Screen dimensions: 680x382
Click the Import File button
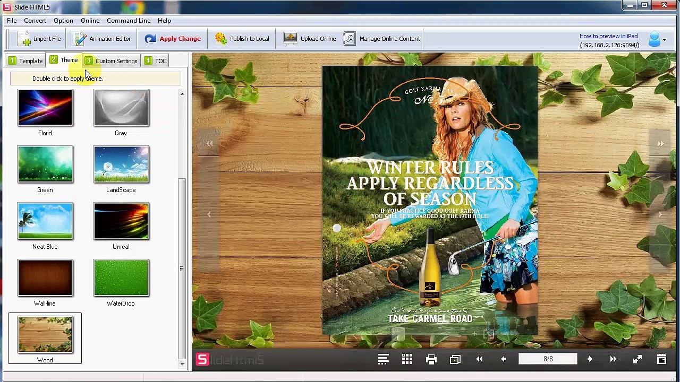[39, 39]
